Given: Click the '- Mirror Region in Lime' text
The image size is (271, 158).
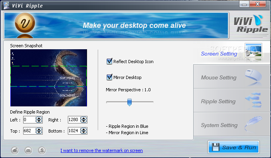Looking at the screenshot, I should click(127, 133).
